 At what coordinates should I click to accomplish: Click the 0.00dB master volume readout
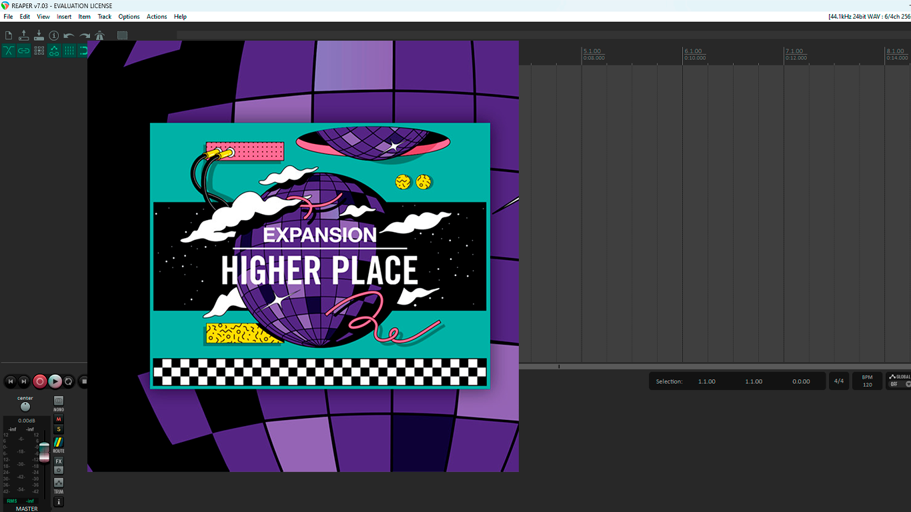(x=27, y=421)
